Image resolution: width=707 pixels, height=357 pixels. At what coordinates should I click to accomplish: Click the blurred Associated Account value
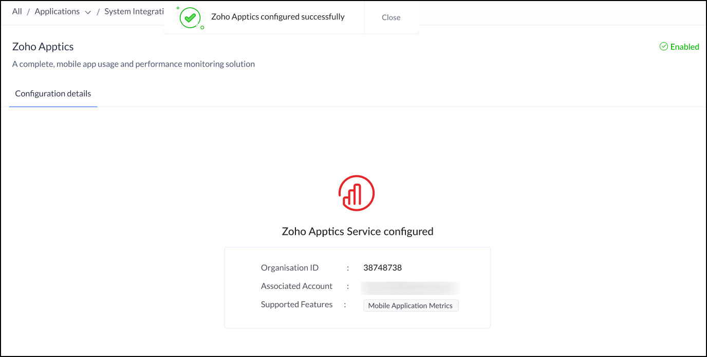click(410, 287)
